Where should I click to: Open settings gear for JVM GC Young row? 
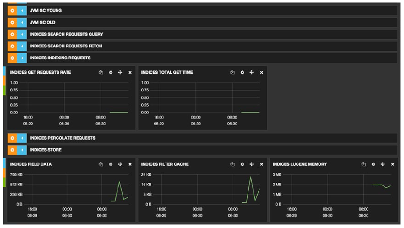point(13,11)
